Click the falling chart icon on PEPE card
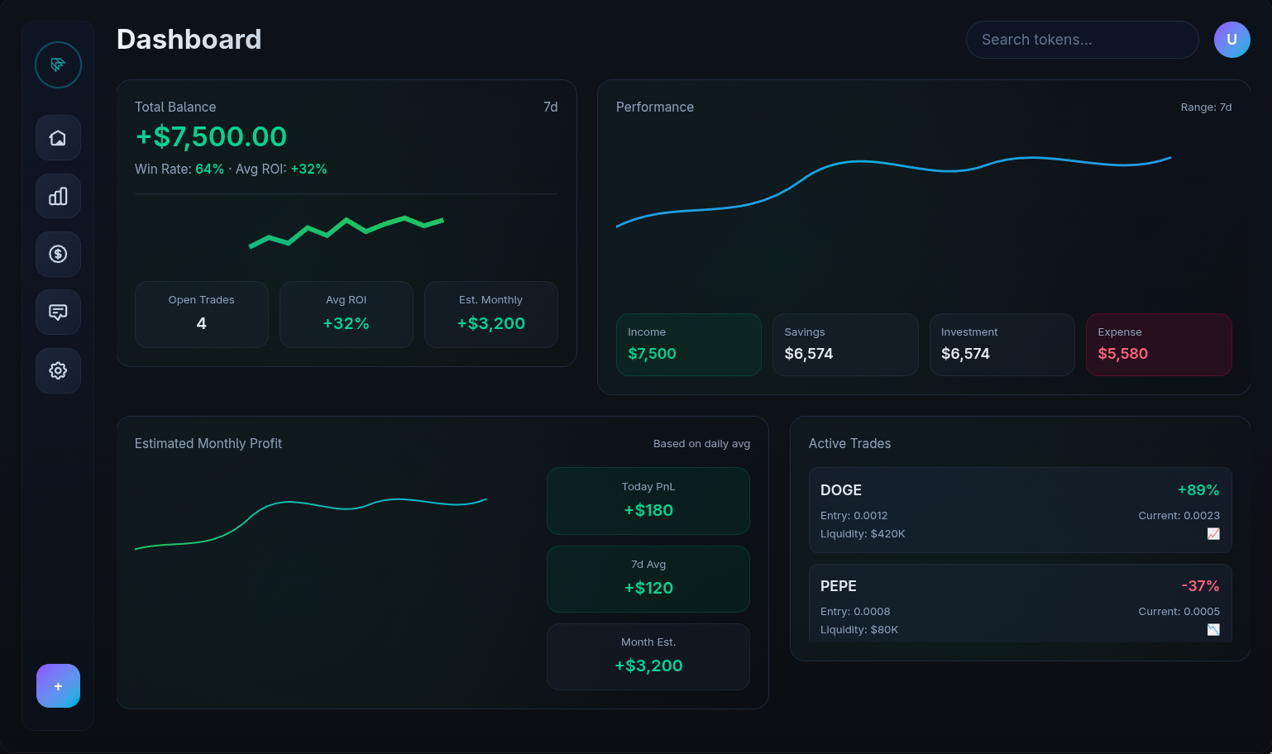Viewport: 1272px width, 754px height. click(x=1213, y=629)
